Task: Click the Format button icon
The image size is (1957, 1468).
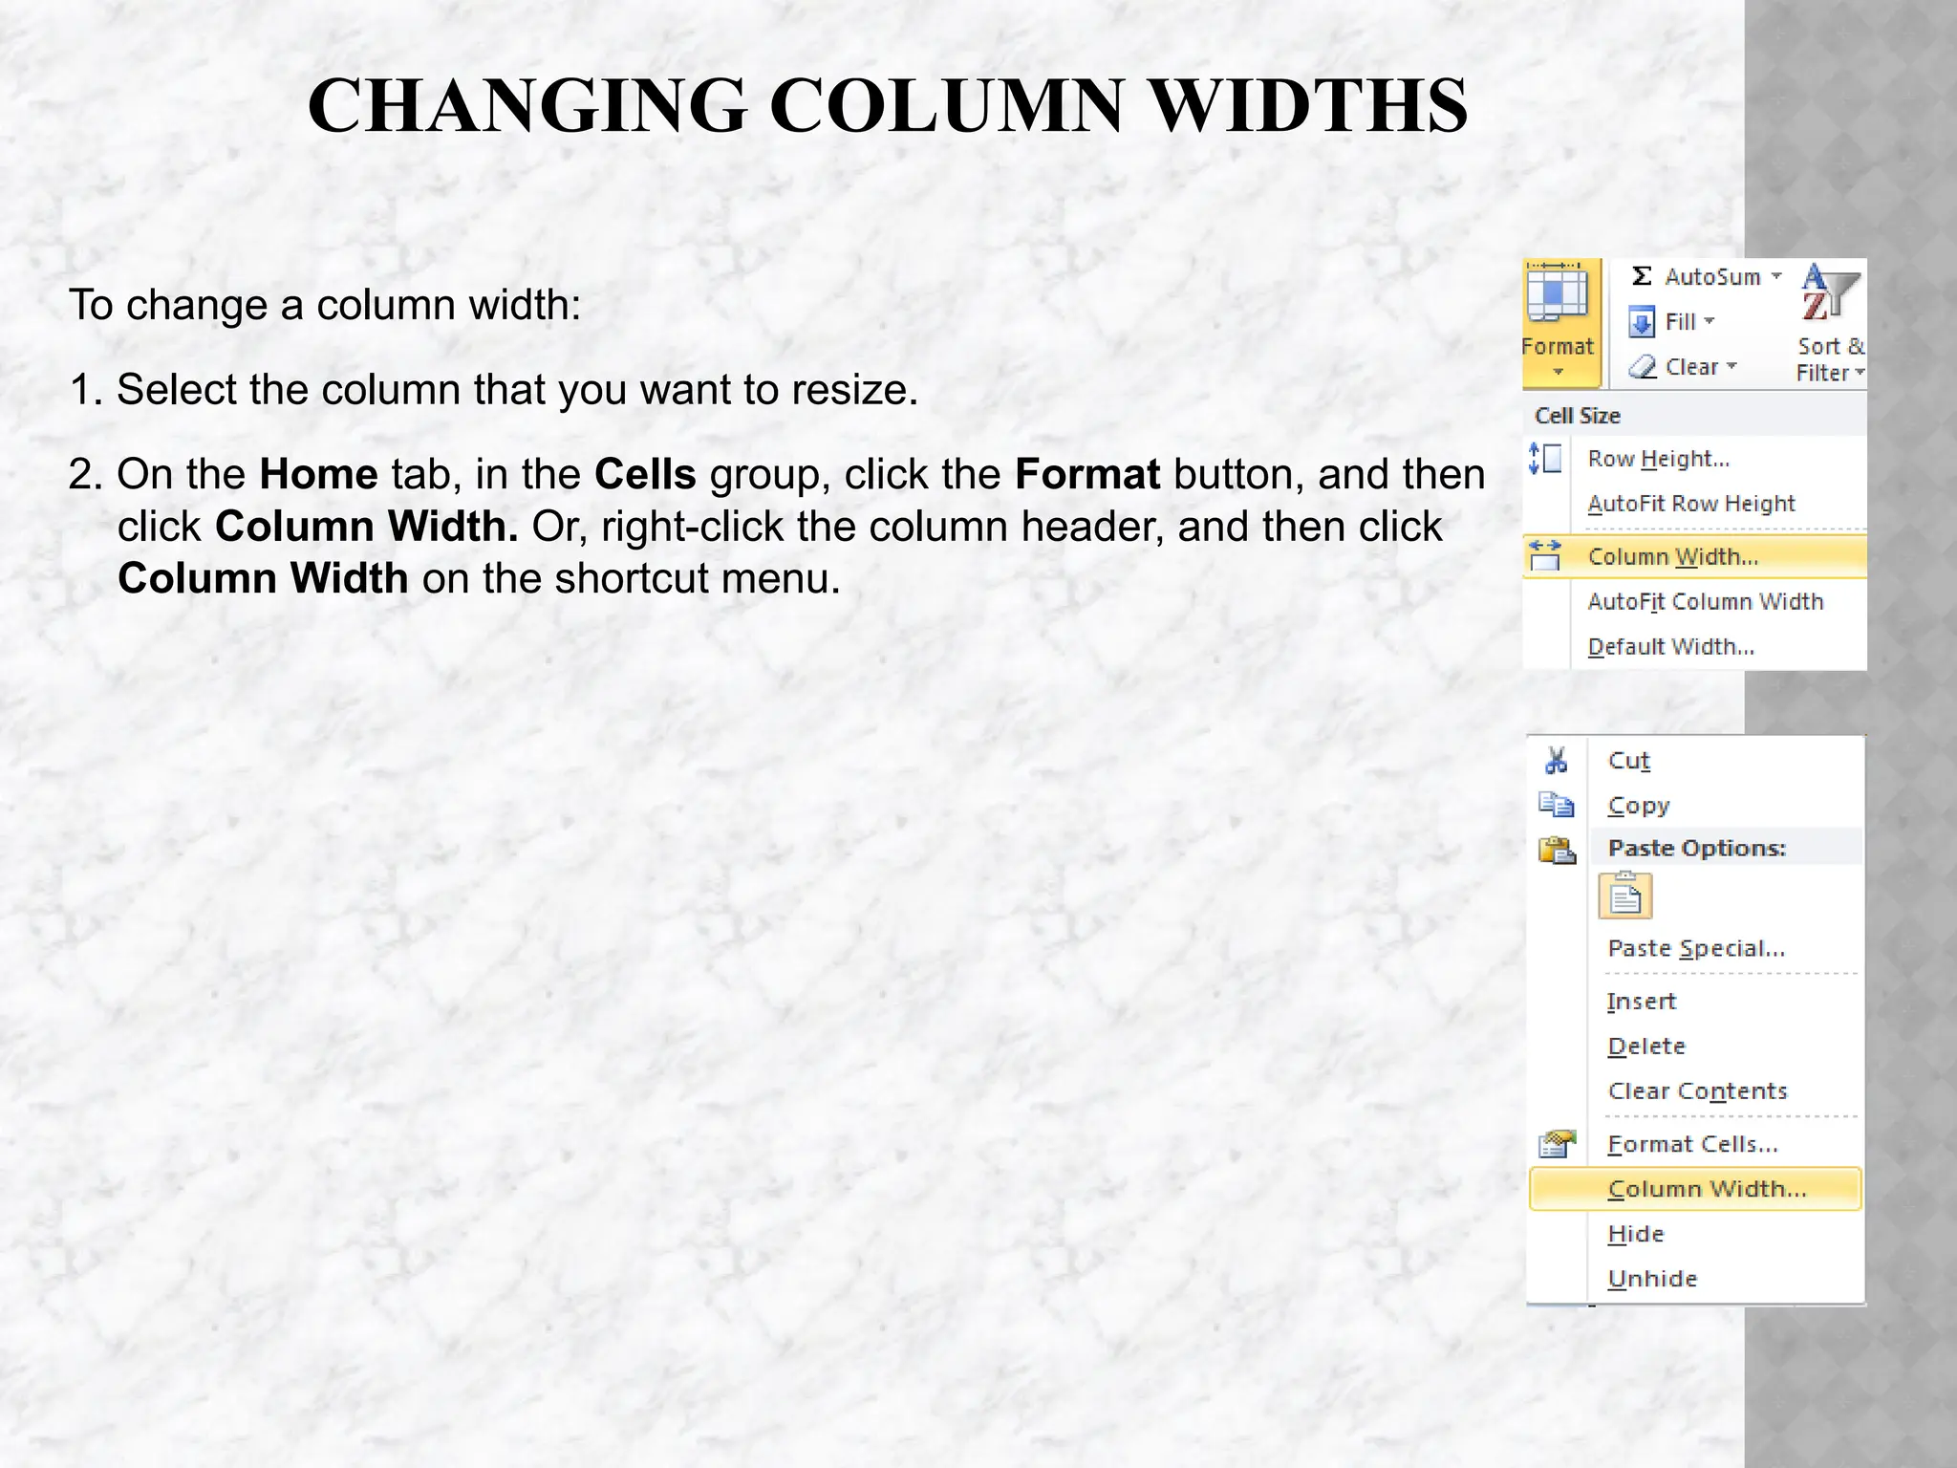Action: 1557,293
